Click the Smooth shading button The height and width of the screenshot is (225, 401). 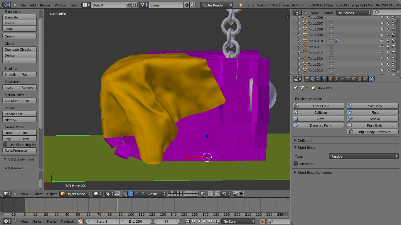click(11, 74)
